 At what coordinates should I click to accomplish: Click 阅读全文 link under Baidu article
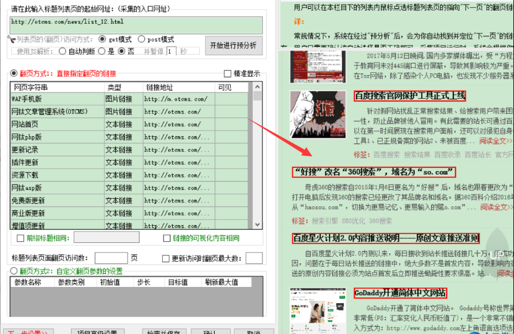(496, 141)
